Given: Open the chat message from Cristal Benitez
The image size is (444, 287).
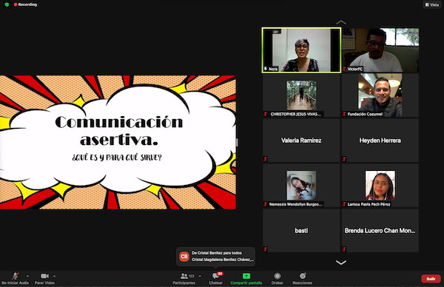Looking at the screenshot, I should 216,257.
